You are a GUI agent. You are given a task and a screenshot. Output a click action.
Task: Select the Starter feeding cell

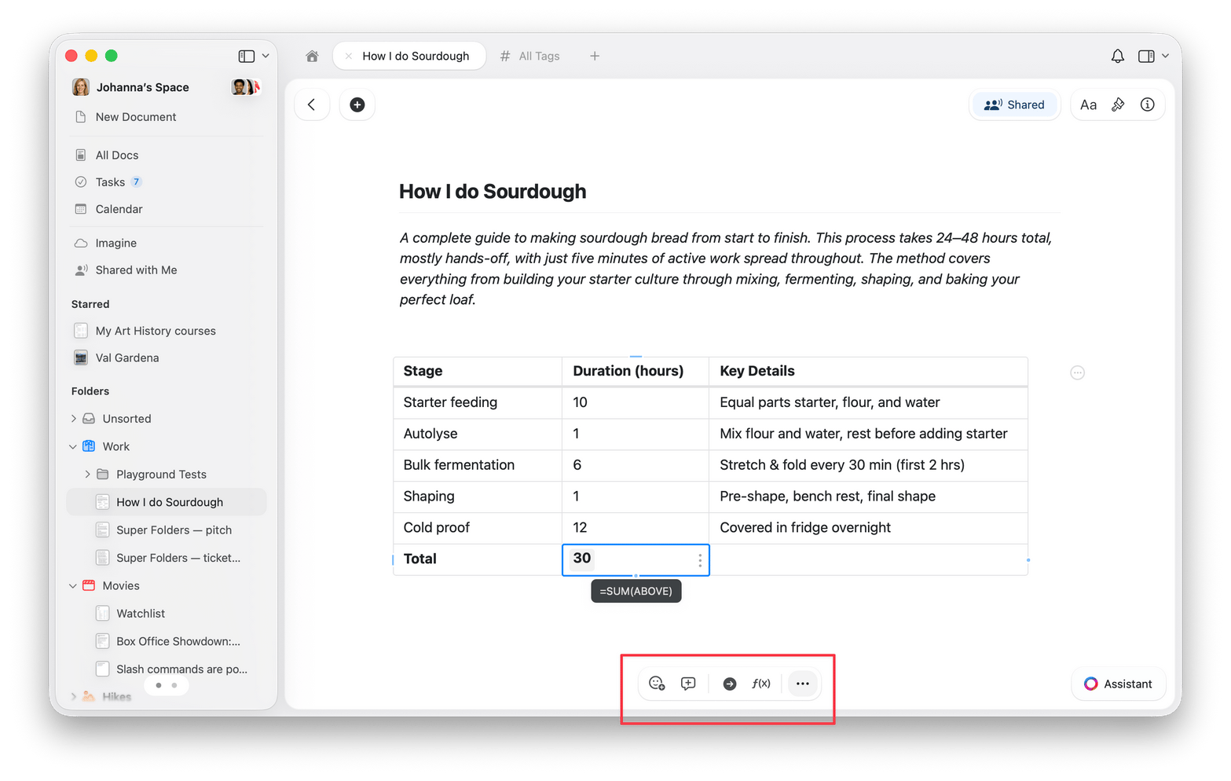(x=478, y=403)
